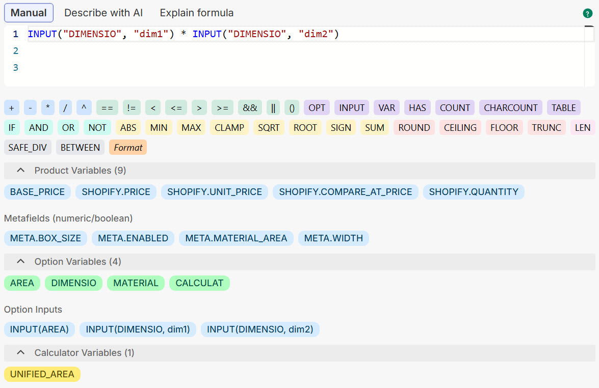599x388 pixels.
Task: Insert the BETWEEN function
Action: [x=80, y=148]
